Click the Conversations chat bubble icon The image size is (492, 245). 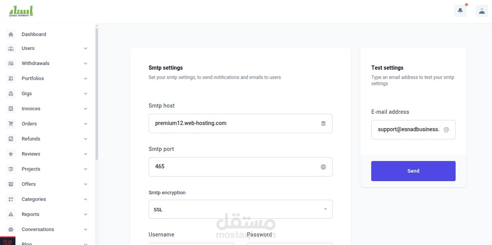click(x=11, y=230)
